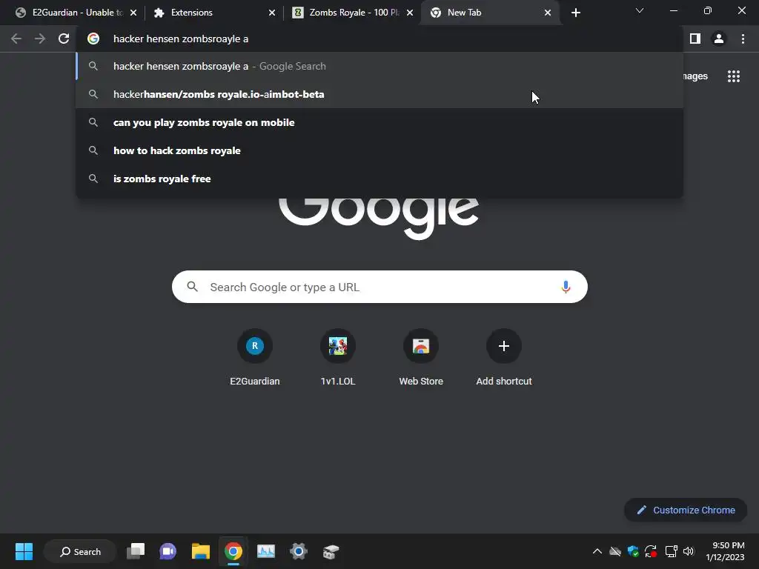The height and width of the screenshot is (569, 759).
Task: Open the performance monitor taskbar icon
Action: (x=266, y=551)
